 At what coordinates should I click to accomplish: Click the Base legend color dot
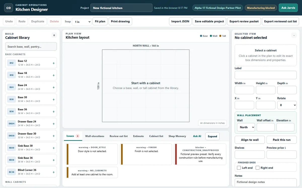[x=201, y=36]
